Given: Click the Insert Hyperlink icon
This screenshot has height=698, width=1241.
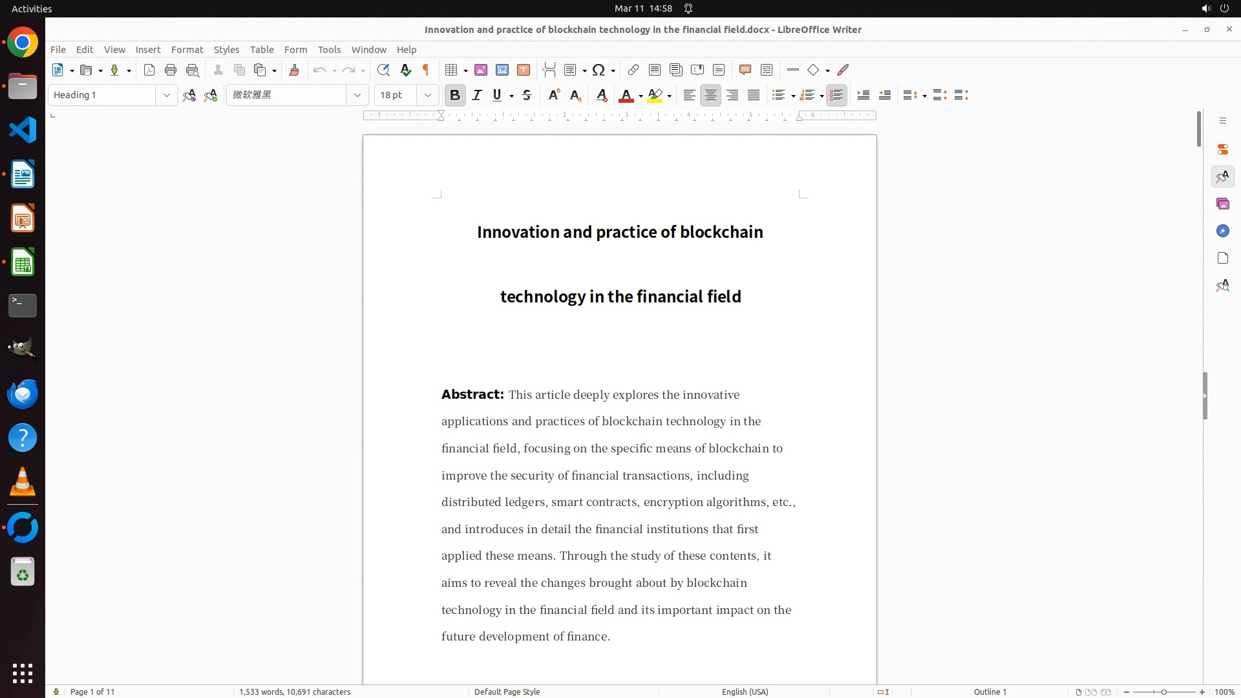Looking at the screenshot, I should tap(633, 70).
